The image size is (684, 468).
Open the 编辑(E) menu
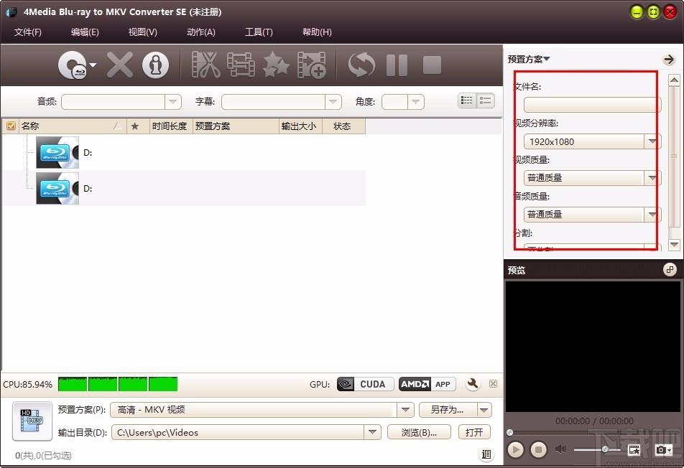coord(85,32)
